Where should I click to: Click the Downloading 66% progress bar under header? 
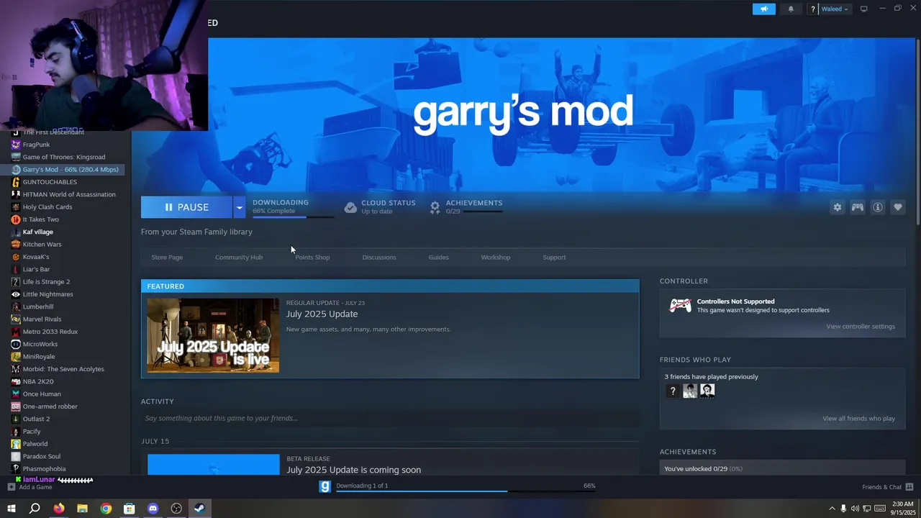(x=293, y=217)
